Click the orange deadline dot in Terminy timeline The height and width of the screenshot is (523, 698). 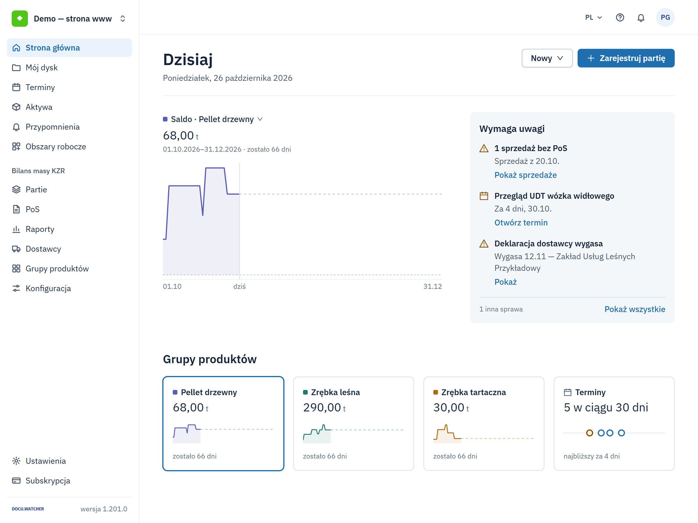590,433
